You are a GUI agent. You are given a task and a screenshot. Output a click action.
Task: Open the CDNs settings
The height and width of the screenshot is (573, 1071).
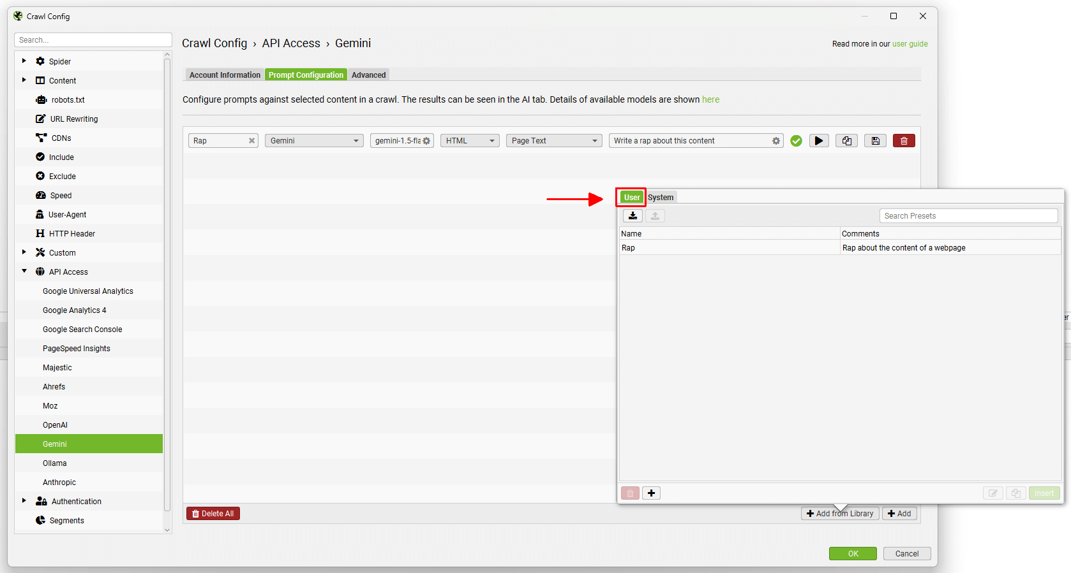pyautogui.click(x=61, y=138)
